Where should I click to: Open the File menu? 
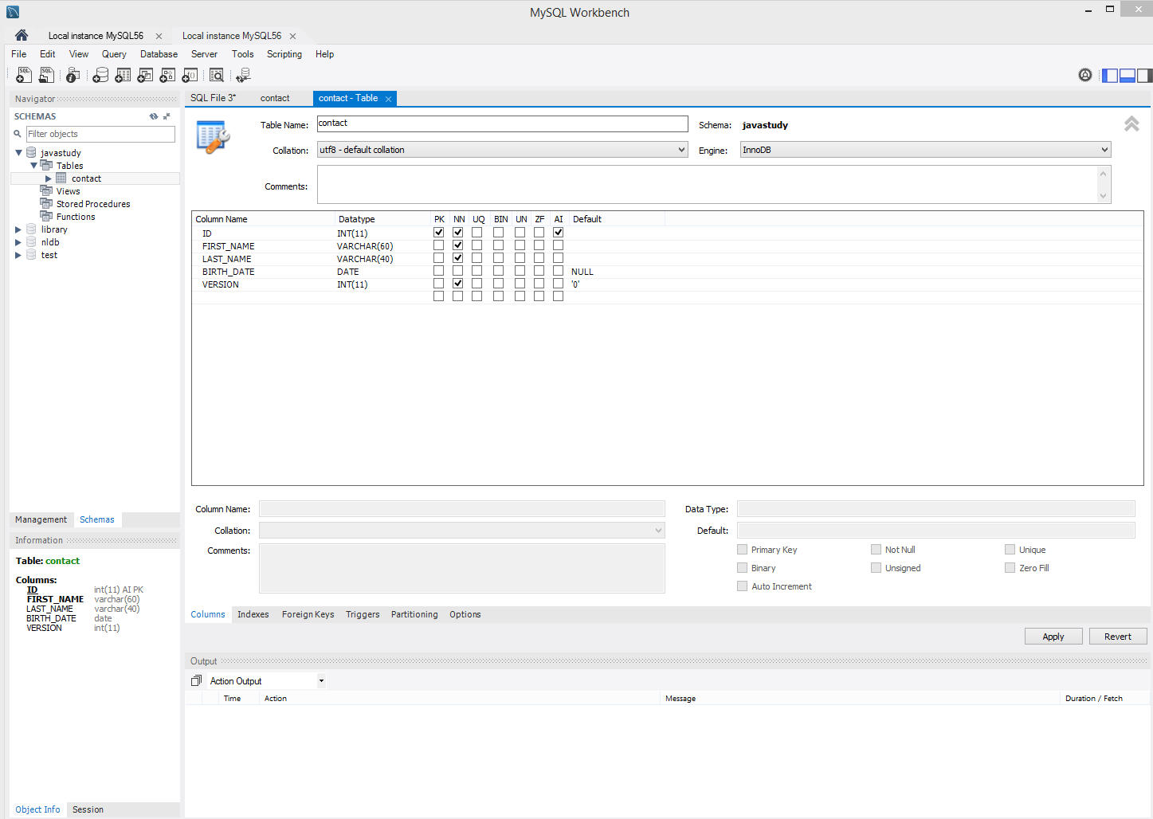click(x=19, y=54)
